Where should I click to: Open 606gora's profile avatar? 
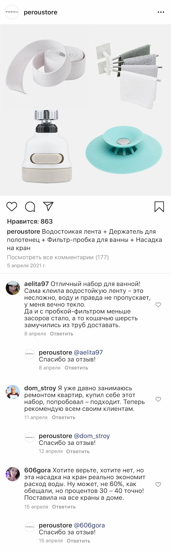[x=13, y=474]
